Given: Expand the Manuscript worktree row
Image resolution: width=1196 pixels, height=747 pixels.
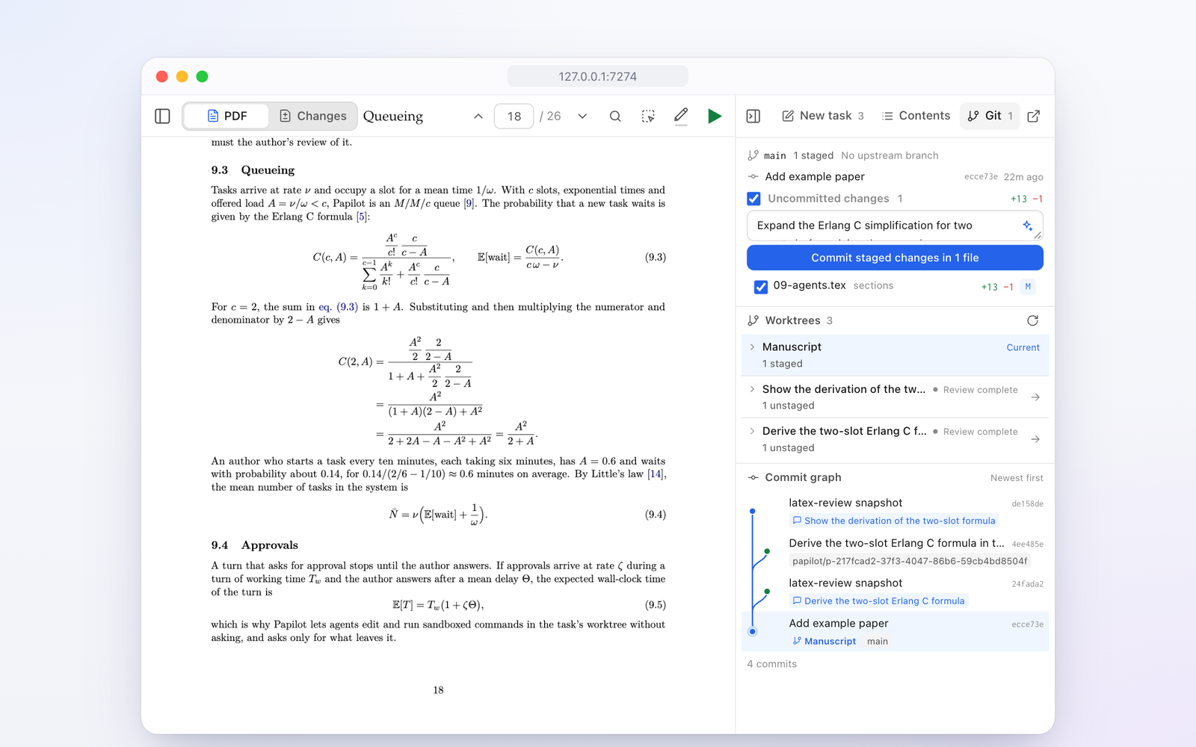Looking at the screenshot, I should point(752,347).
